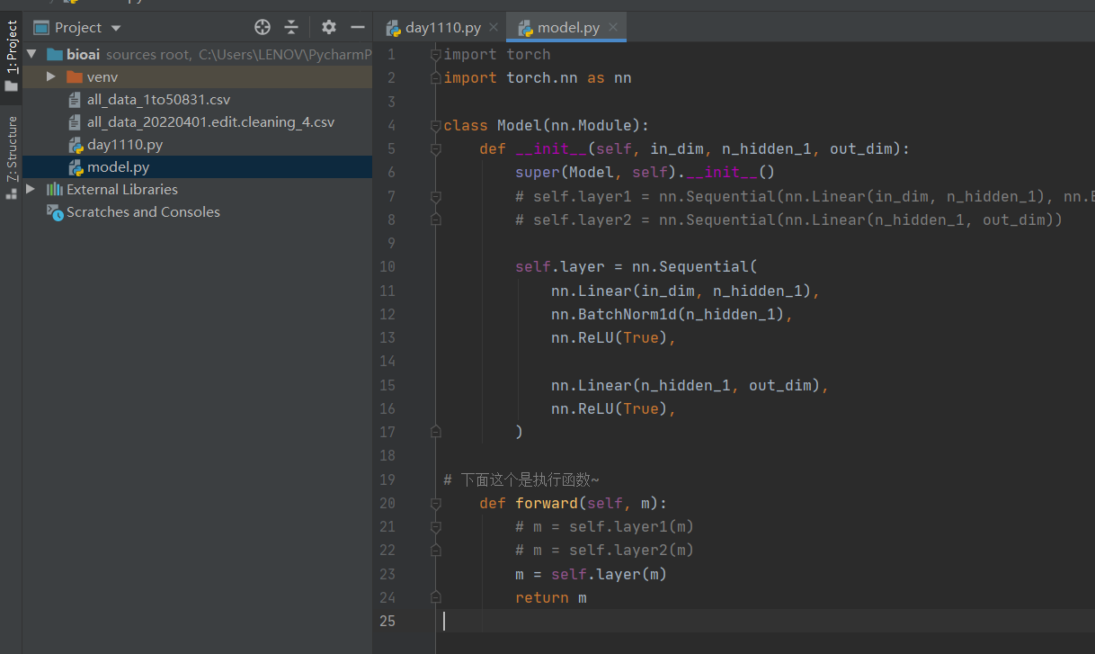The height and width of the screenshot is (654, 1095).
Task: Close the day1110.py tab
Action: 494,28
